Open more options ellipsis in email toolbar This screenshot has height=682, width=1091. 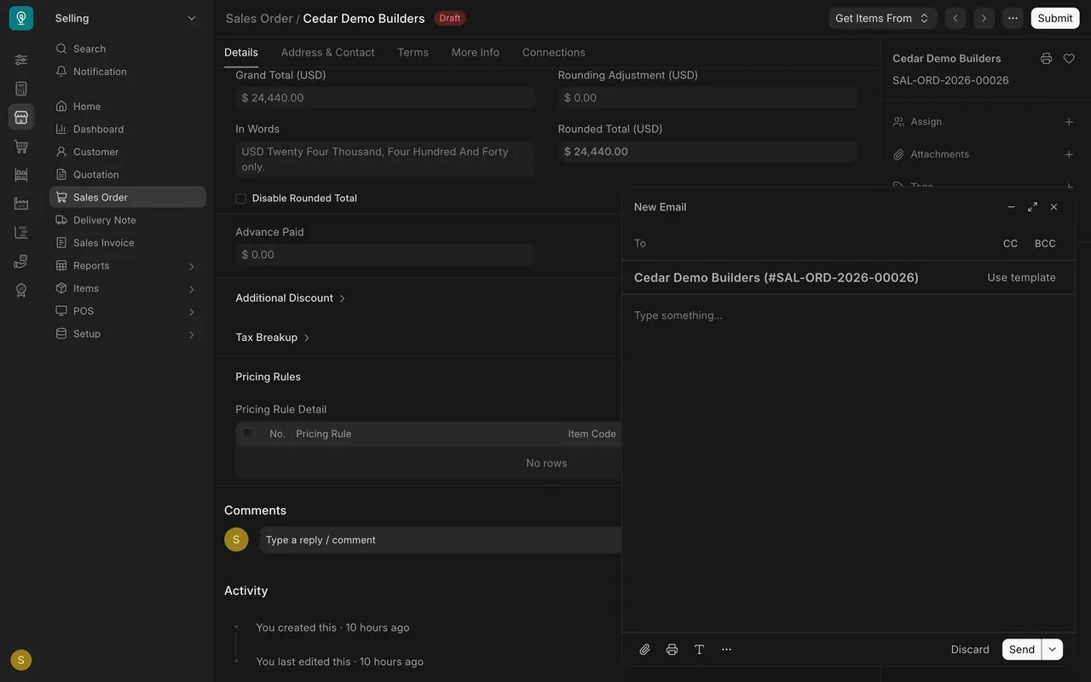tap(727, 650)
